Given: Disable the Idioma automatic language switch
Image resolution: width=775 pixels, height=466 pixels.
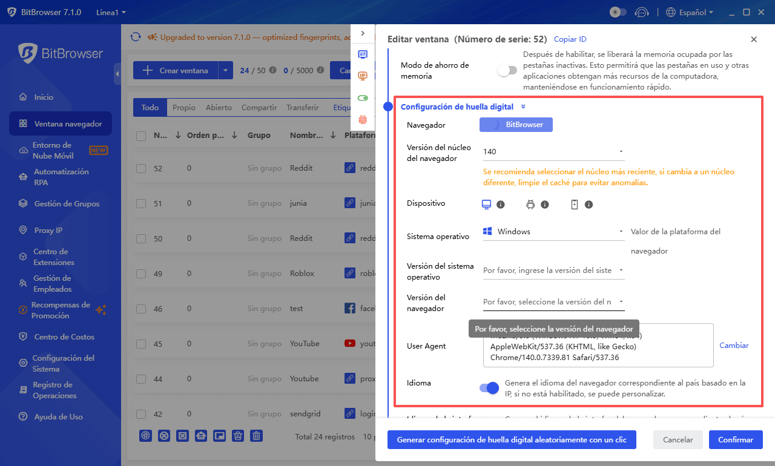Looking at the screenshot, I should pos(489,388).
